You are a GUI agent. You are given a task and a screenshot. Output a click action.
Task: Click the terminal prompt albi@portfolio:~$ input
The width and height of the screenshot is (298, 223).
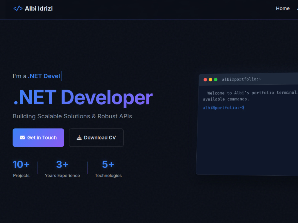(x=223, y=108)
